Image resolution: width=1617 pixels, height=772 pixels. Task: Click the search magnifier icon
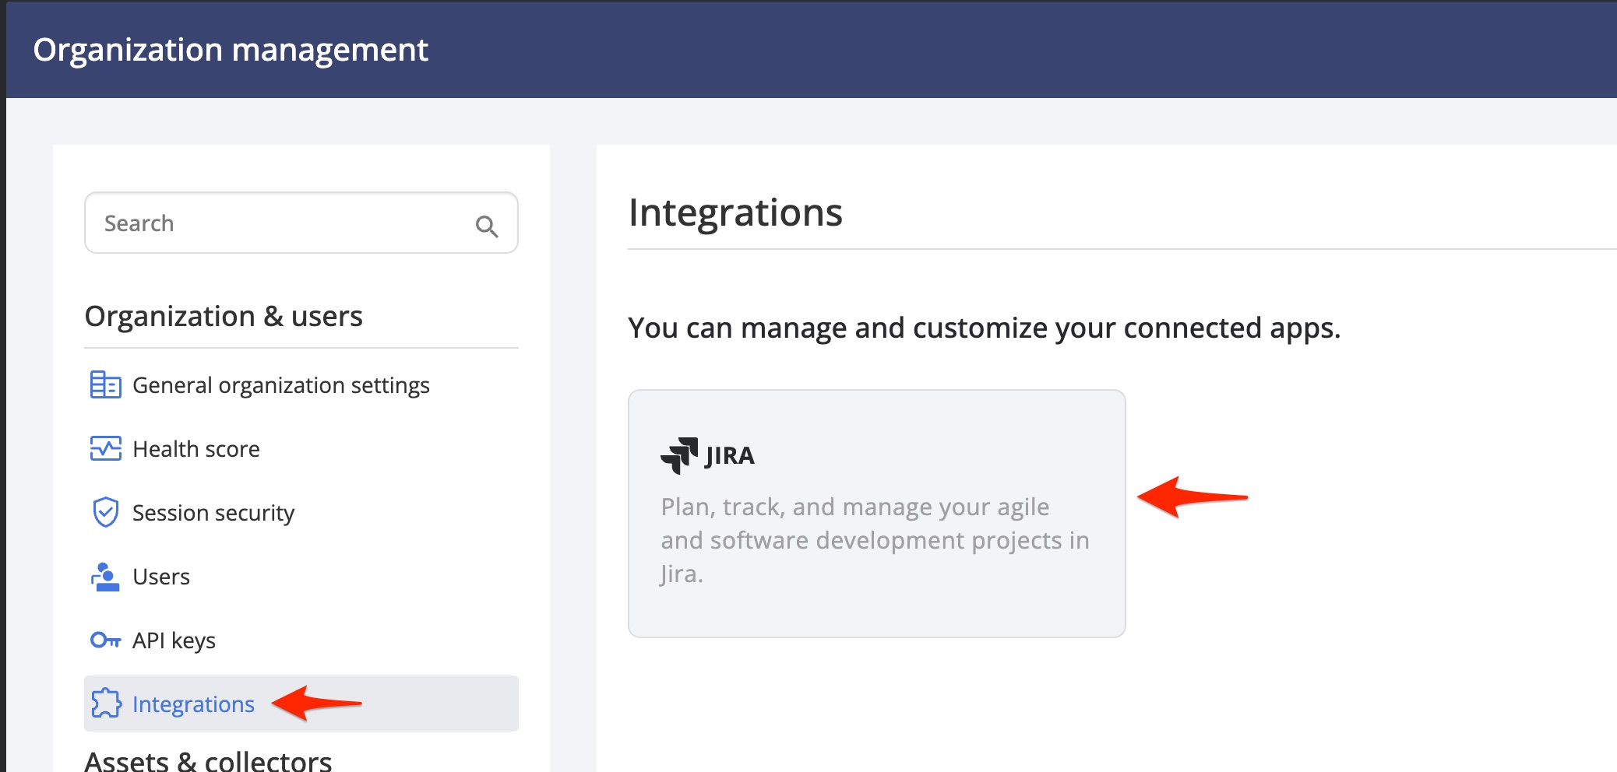click(486, 226)
